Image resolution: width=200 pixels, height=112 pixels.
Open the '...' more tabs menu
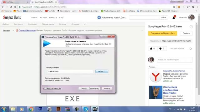[85, 24]
